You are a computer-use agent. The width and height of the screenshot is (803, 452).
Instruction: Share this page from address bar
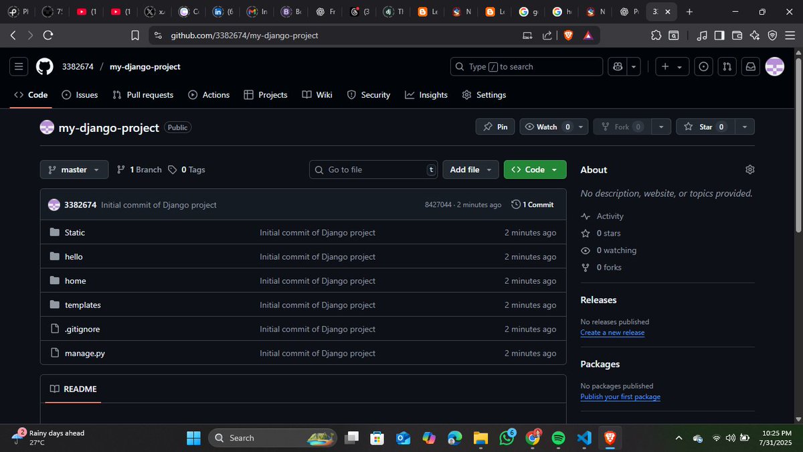(x=547, y=35)
